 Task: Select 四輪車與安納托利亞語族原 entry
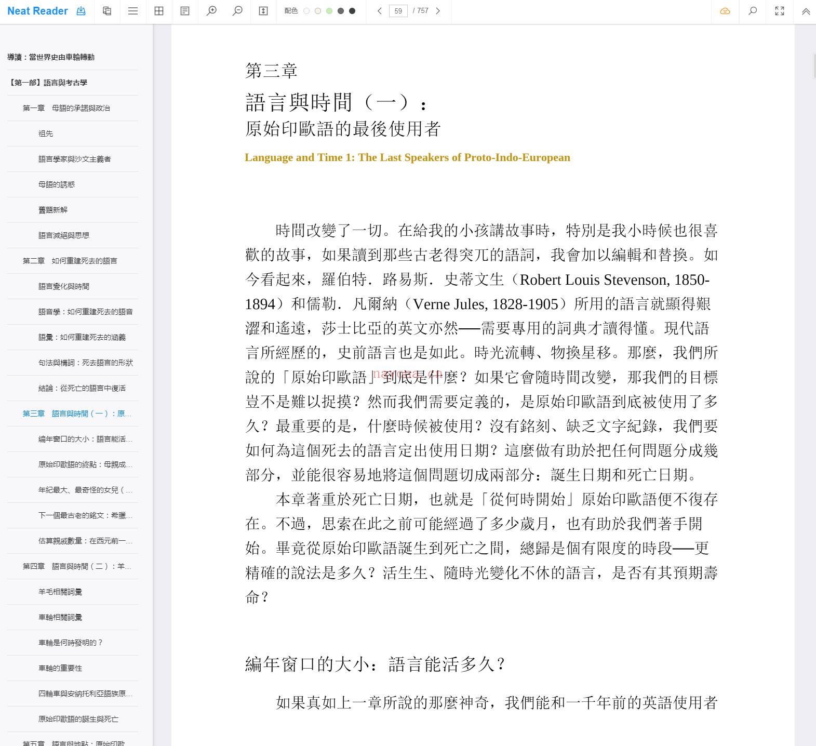click(x=85, y=694)
